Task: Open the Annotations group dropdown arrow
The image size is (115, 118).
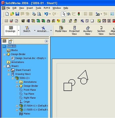Action: point(51,31)
